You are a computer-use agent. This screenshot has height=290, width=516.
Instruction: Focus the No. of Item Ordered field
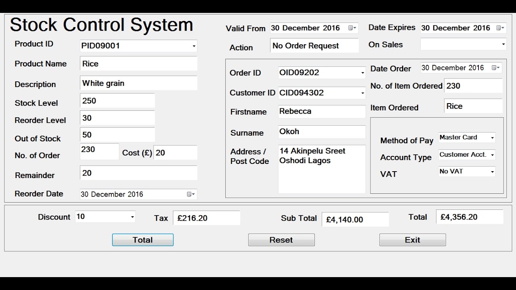click(x=473, y=86)
